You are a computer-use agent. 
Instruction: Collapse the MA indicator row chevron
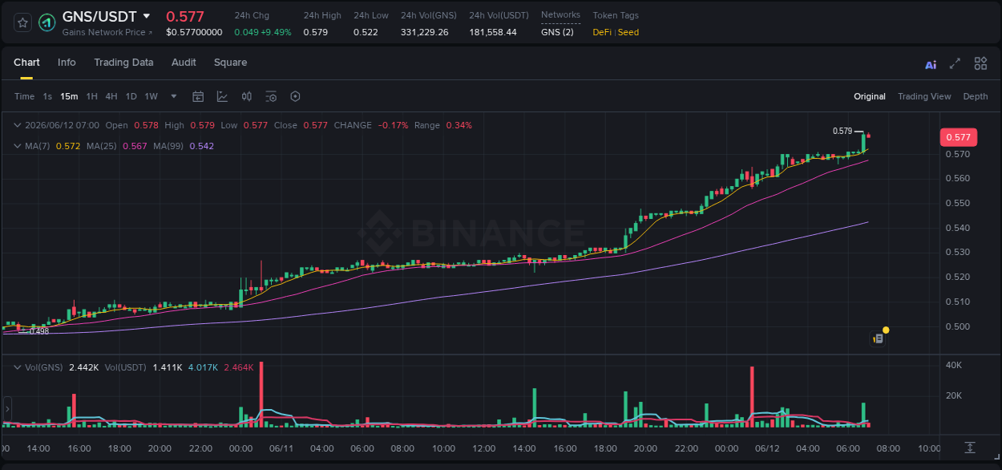click(18, 146)
